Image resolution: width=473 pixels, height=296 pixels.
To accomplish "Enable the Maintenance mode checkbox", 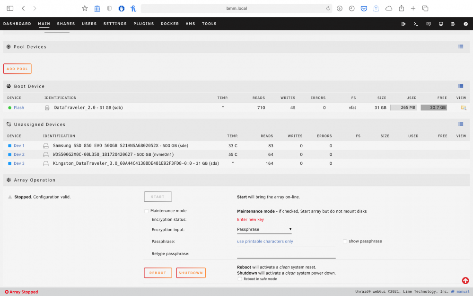I will (x=146, y=211).
